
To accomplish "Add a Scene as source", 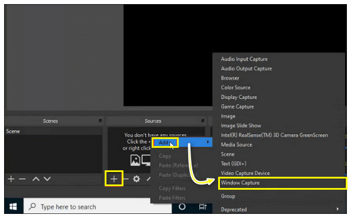I will (x=228, y=154).
